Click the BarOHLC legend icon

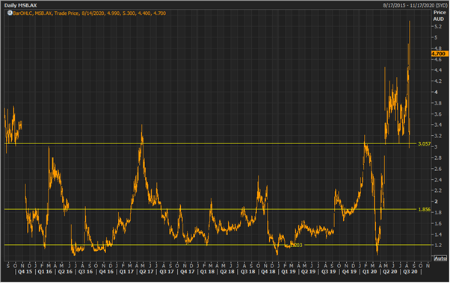10,13
